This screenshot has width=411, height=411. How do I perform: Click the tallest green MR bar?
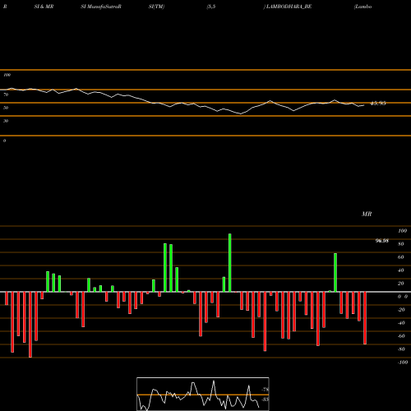coord(229,263)
